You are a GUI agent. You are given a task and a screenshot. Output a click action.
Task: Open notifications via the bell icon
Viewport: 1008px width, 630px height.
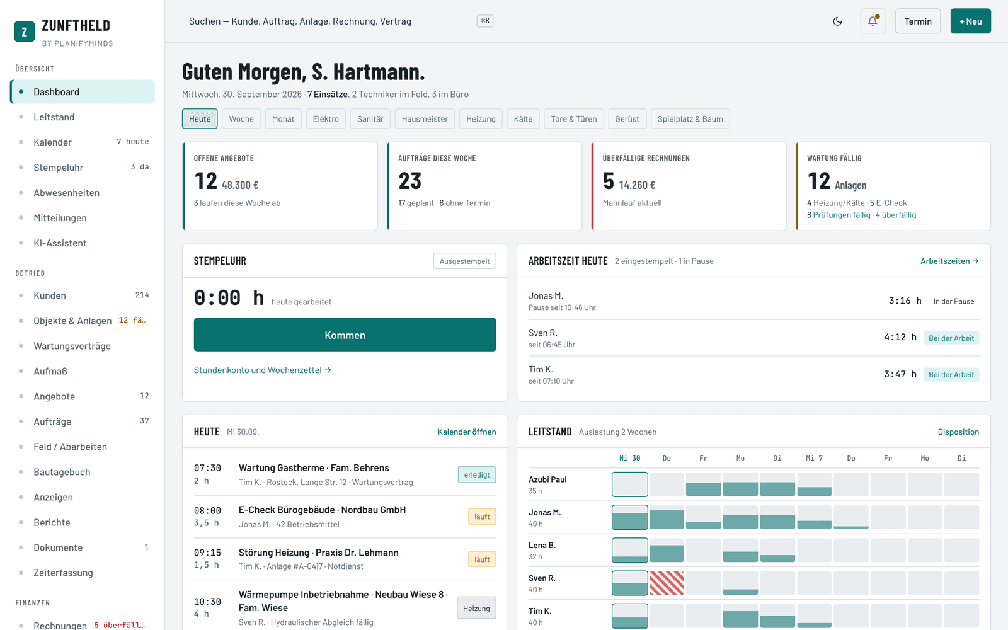[x=873, y=21]
